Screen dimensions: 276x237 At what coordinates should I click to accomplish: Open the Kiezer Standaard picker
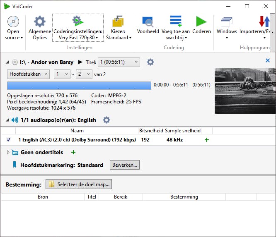pos(118,28)
